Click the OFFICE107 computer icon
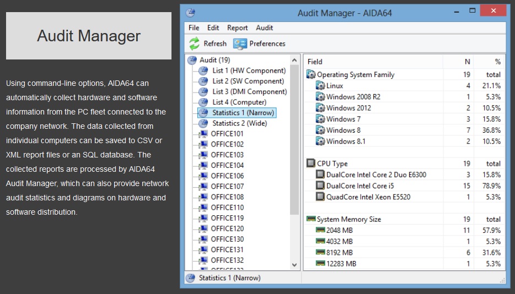 [x=203, y=187]
